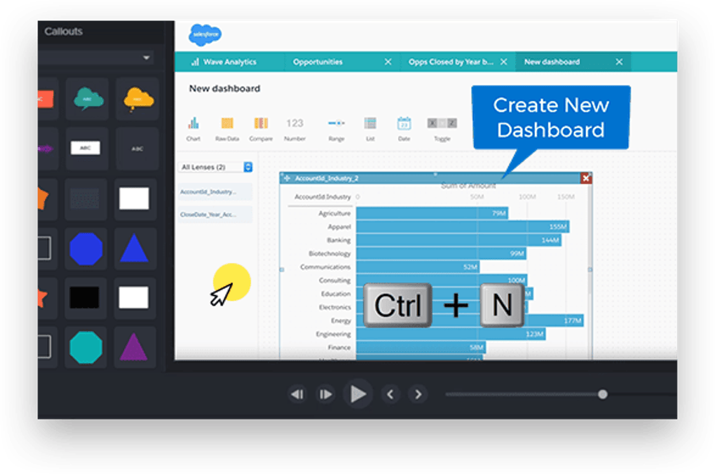This screenshot has height=474, width=715.
Task: Click the Banking row label
Action: (x=339, y=240)
